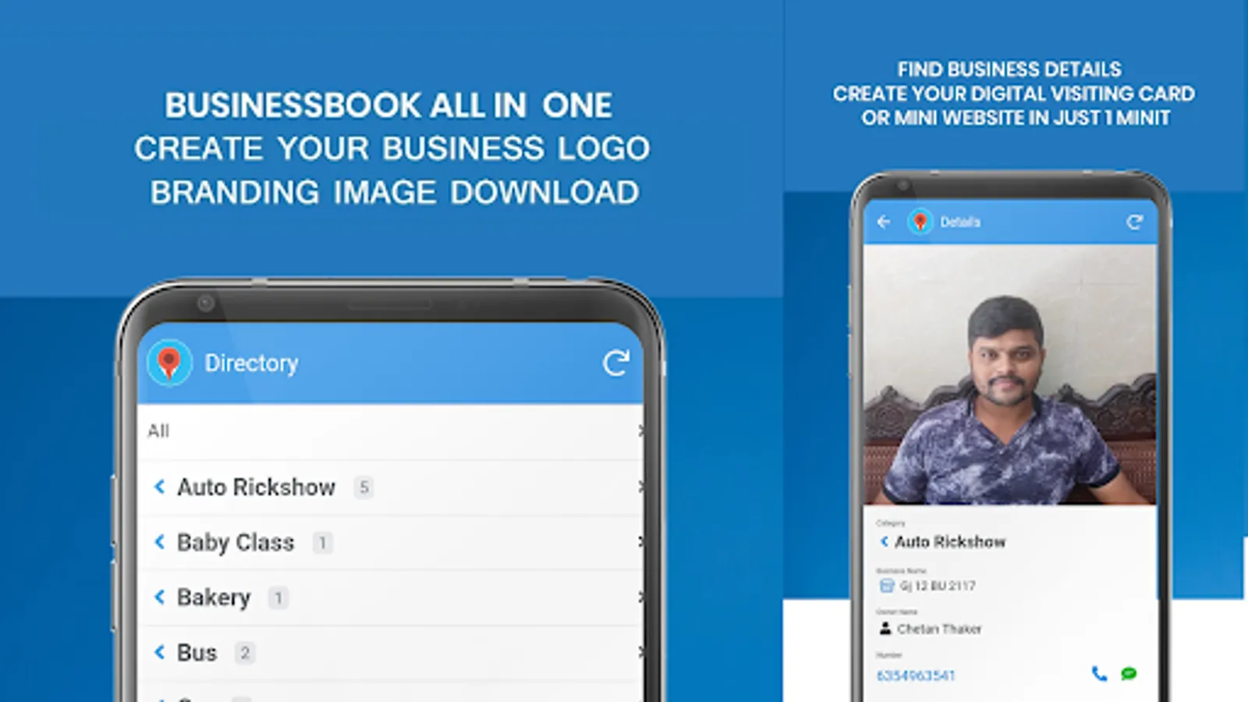Click the count badge 1 for Baby Class
The image size is (1248, 702).
(x=323, y=543)
